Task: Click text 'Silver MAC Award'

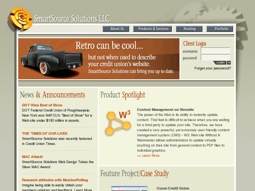Action: (x=36, y=167)
